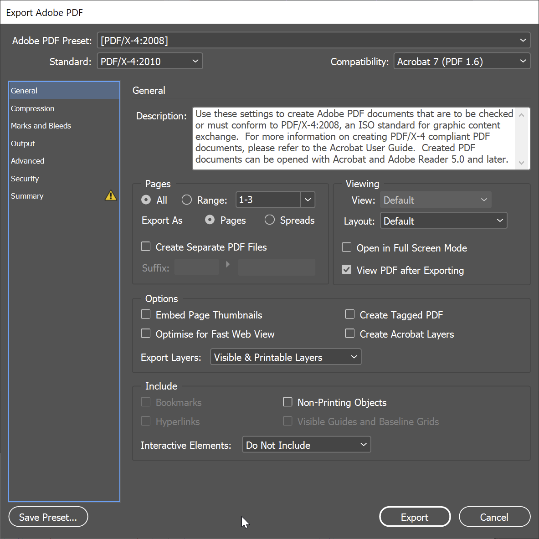This screenshot has height=539, width=539.
Task: Click the scroll-up arrow on Description box
Action: pyautogui.click(x=522, y=115)
